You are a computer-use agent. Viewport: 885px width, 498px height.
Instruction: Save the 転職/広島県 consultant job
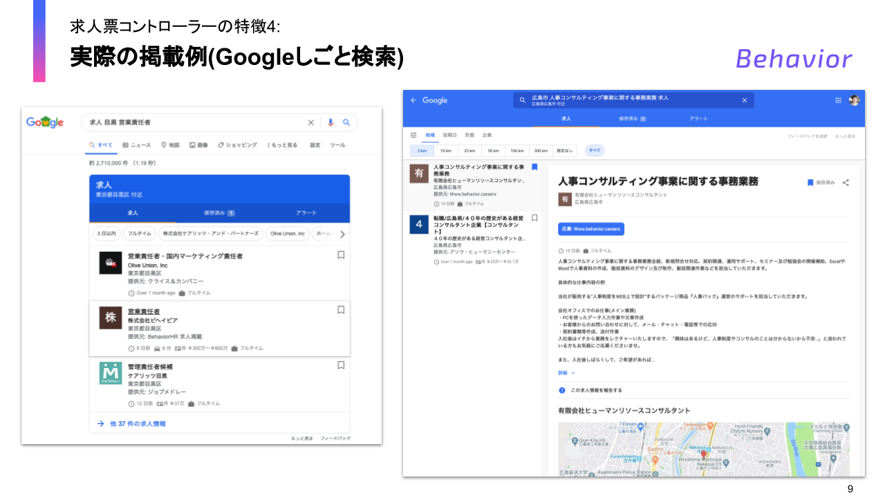point(534,218)
